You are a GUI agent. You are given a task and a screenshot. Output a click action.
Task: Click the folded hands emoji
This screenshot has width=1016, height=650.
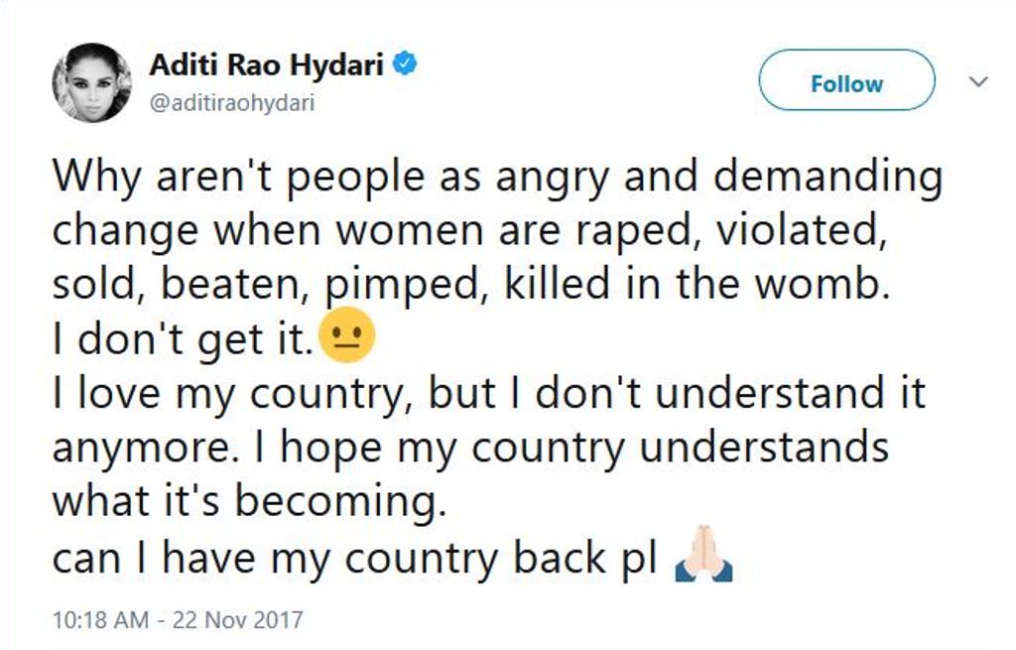(x=702, y=561)
